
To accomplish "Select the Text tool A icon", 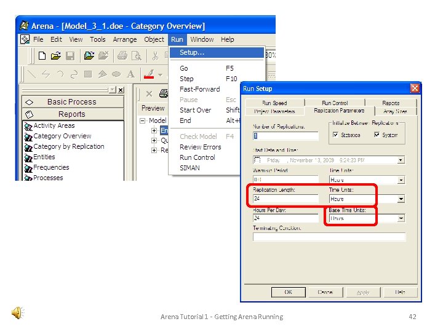I will click(x=130, y=74).
